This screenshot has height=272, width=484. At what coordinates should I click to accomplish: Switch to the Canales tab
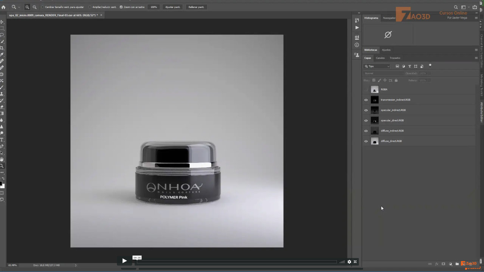(380, 58)
